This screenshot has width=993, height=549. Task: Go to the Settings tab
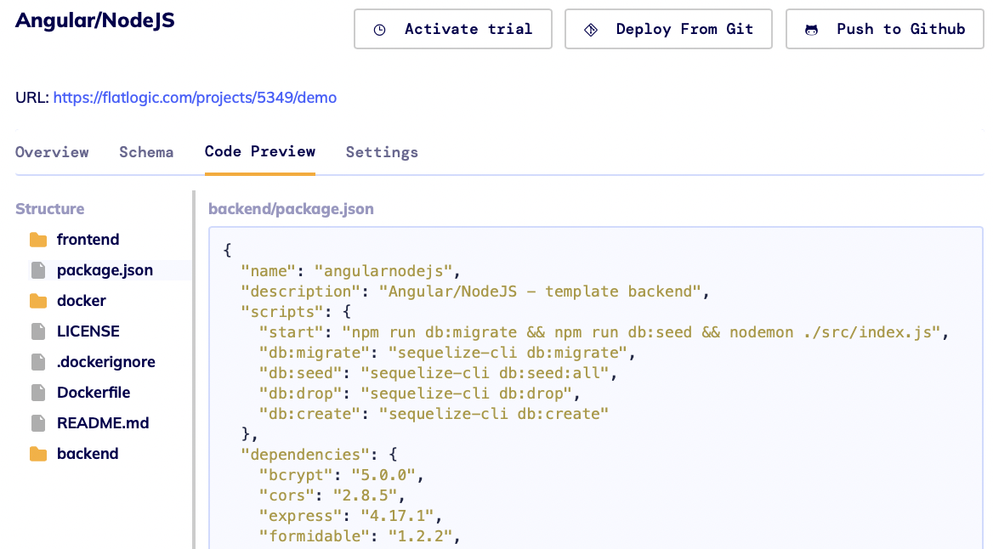click(382, 152)
